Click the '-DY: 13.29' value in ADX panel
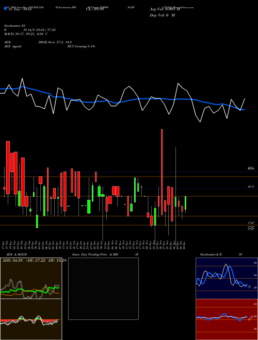This screenshot has height=340, width=258. 56,261
